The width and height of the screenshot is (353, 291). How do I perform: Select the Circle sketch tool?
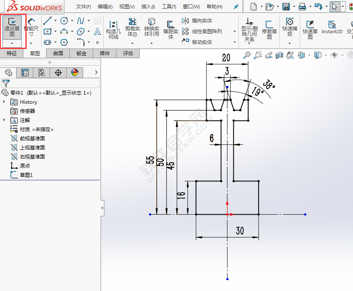coord(64,21)
